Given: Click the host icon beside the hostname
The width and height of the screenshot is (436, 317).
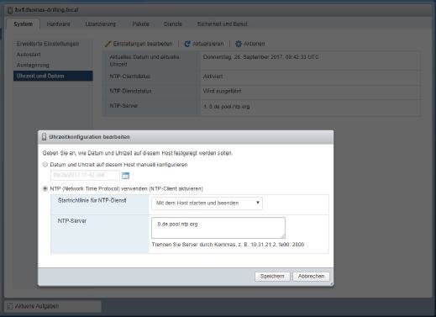Looking at the screenshot, I should [x=10, y=10].
